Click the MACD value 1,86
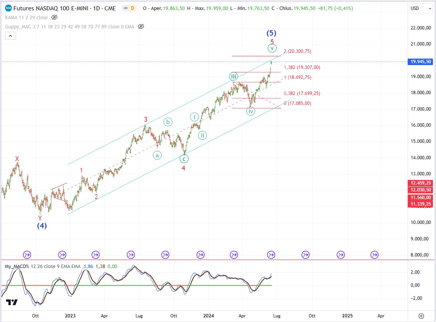Image resolution: width=436 pixels, height=322 pixels. (x=89, y=266)
